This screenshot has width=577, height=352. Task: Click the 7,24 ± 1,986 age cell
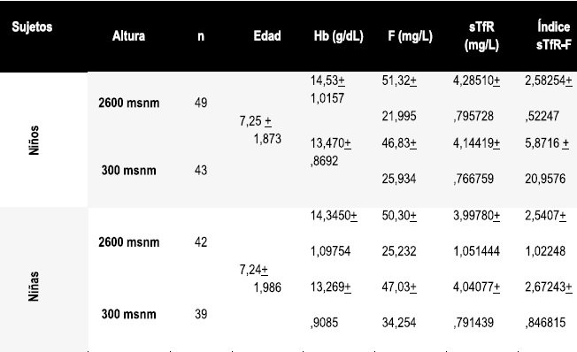click(260, 279)
